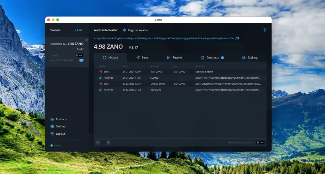Open the wallet options sliders icon

click(265, 30)
